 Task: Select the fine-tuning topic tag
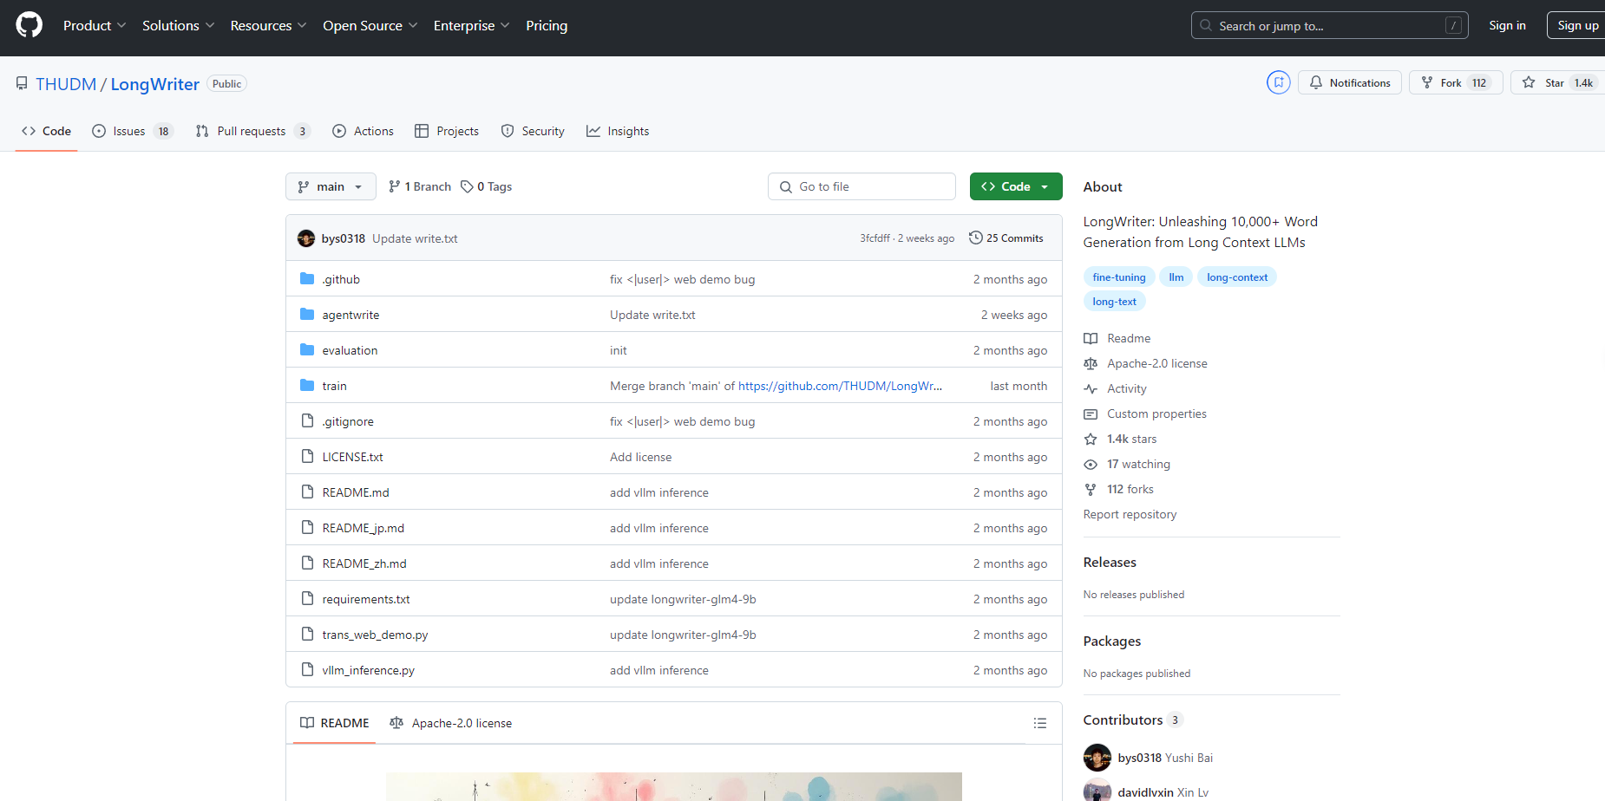[1118, 277]
